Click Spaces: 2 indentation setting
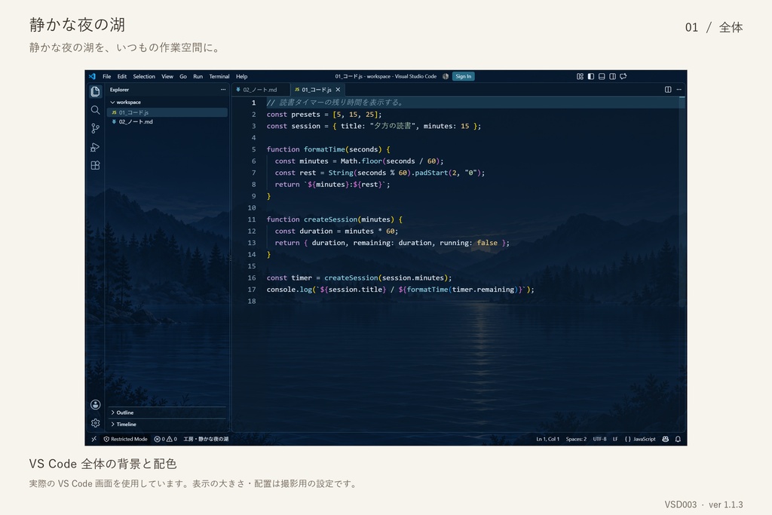The image size is (772, 515). (x=576, y=439)
